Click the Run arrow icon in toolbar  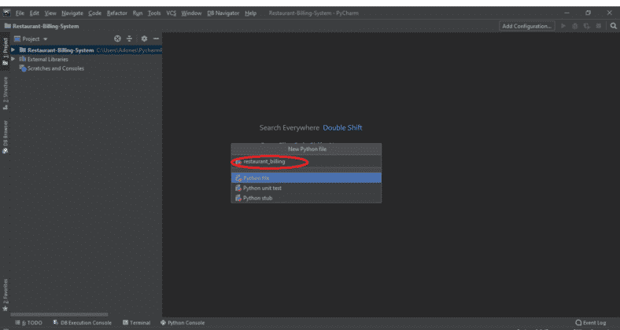coord(563,26)
